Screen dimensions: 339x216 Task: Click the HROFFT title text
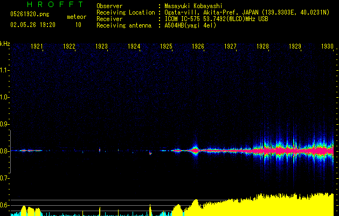tap(55, 4)
